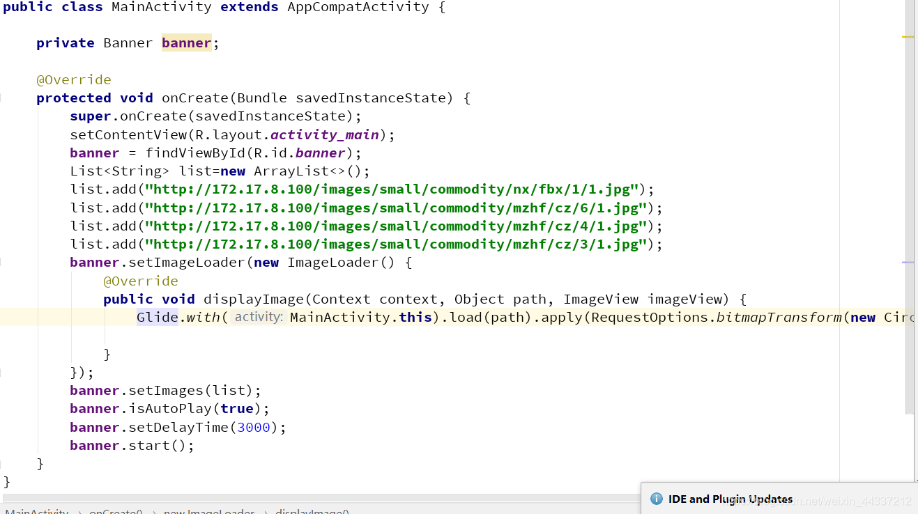Click the load(path) call

pyautogui.click(x=487, y=318)
